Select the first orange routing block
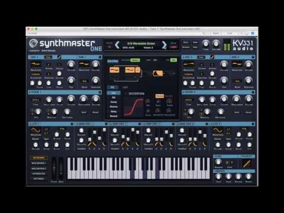 (114, 70)
